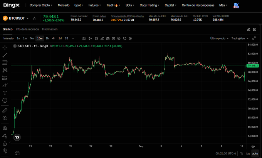Select the ruler measure tool

[x=5, y=110]
